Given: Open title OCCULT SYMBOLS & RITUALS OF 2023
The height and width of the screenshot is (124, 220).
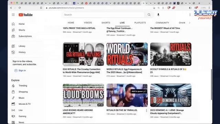Looking at the screenshot, I should pyautogui.click(x=168, y=71).
